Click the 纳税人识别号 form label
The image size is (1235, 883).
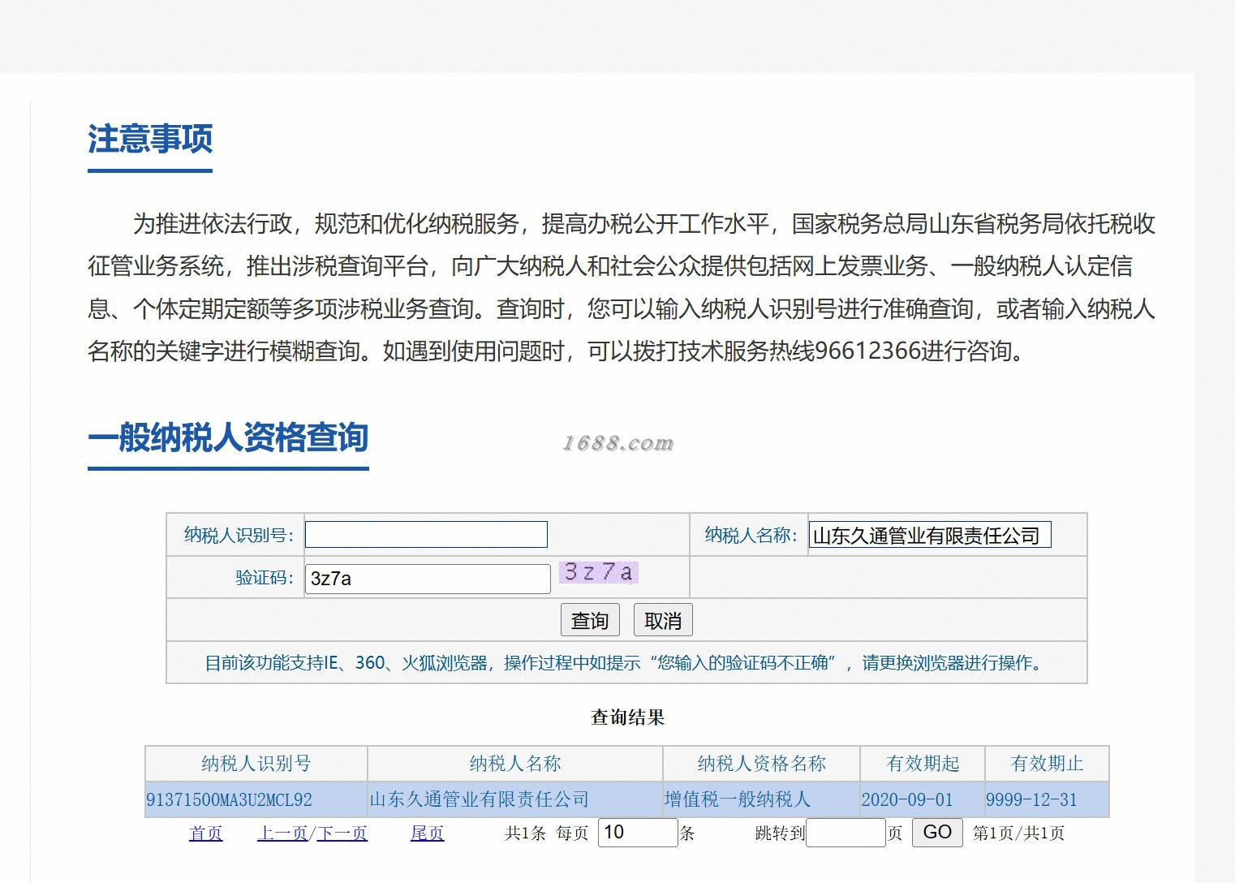(239, 535)
